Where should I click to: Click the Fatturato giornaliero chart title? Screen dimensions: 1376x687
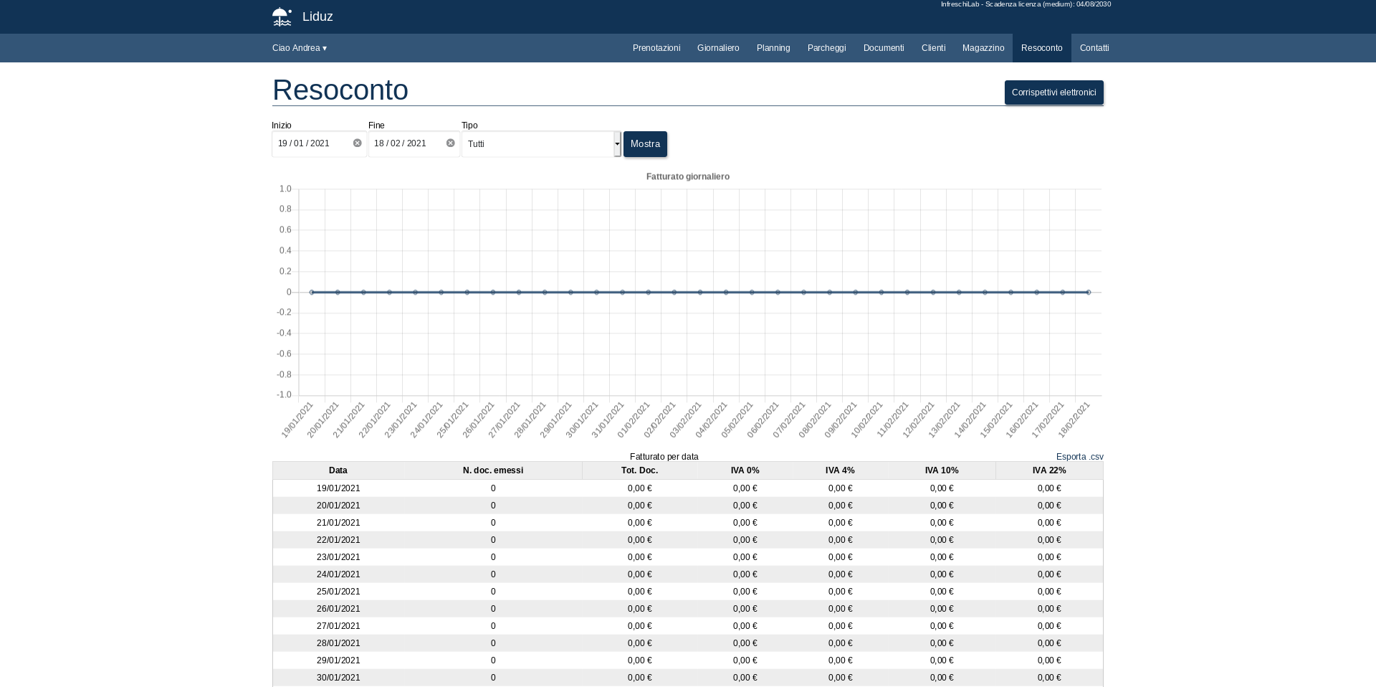(688, 176)
